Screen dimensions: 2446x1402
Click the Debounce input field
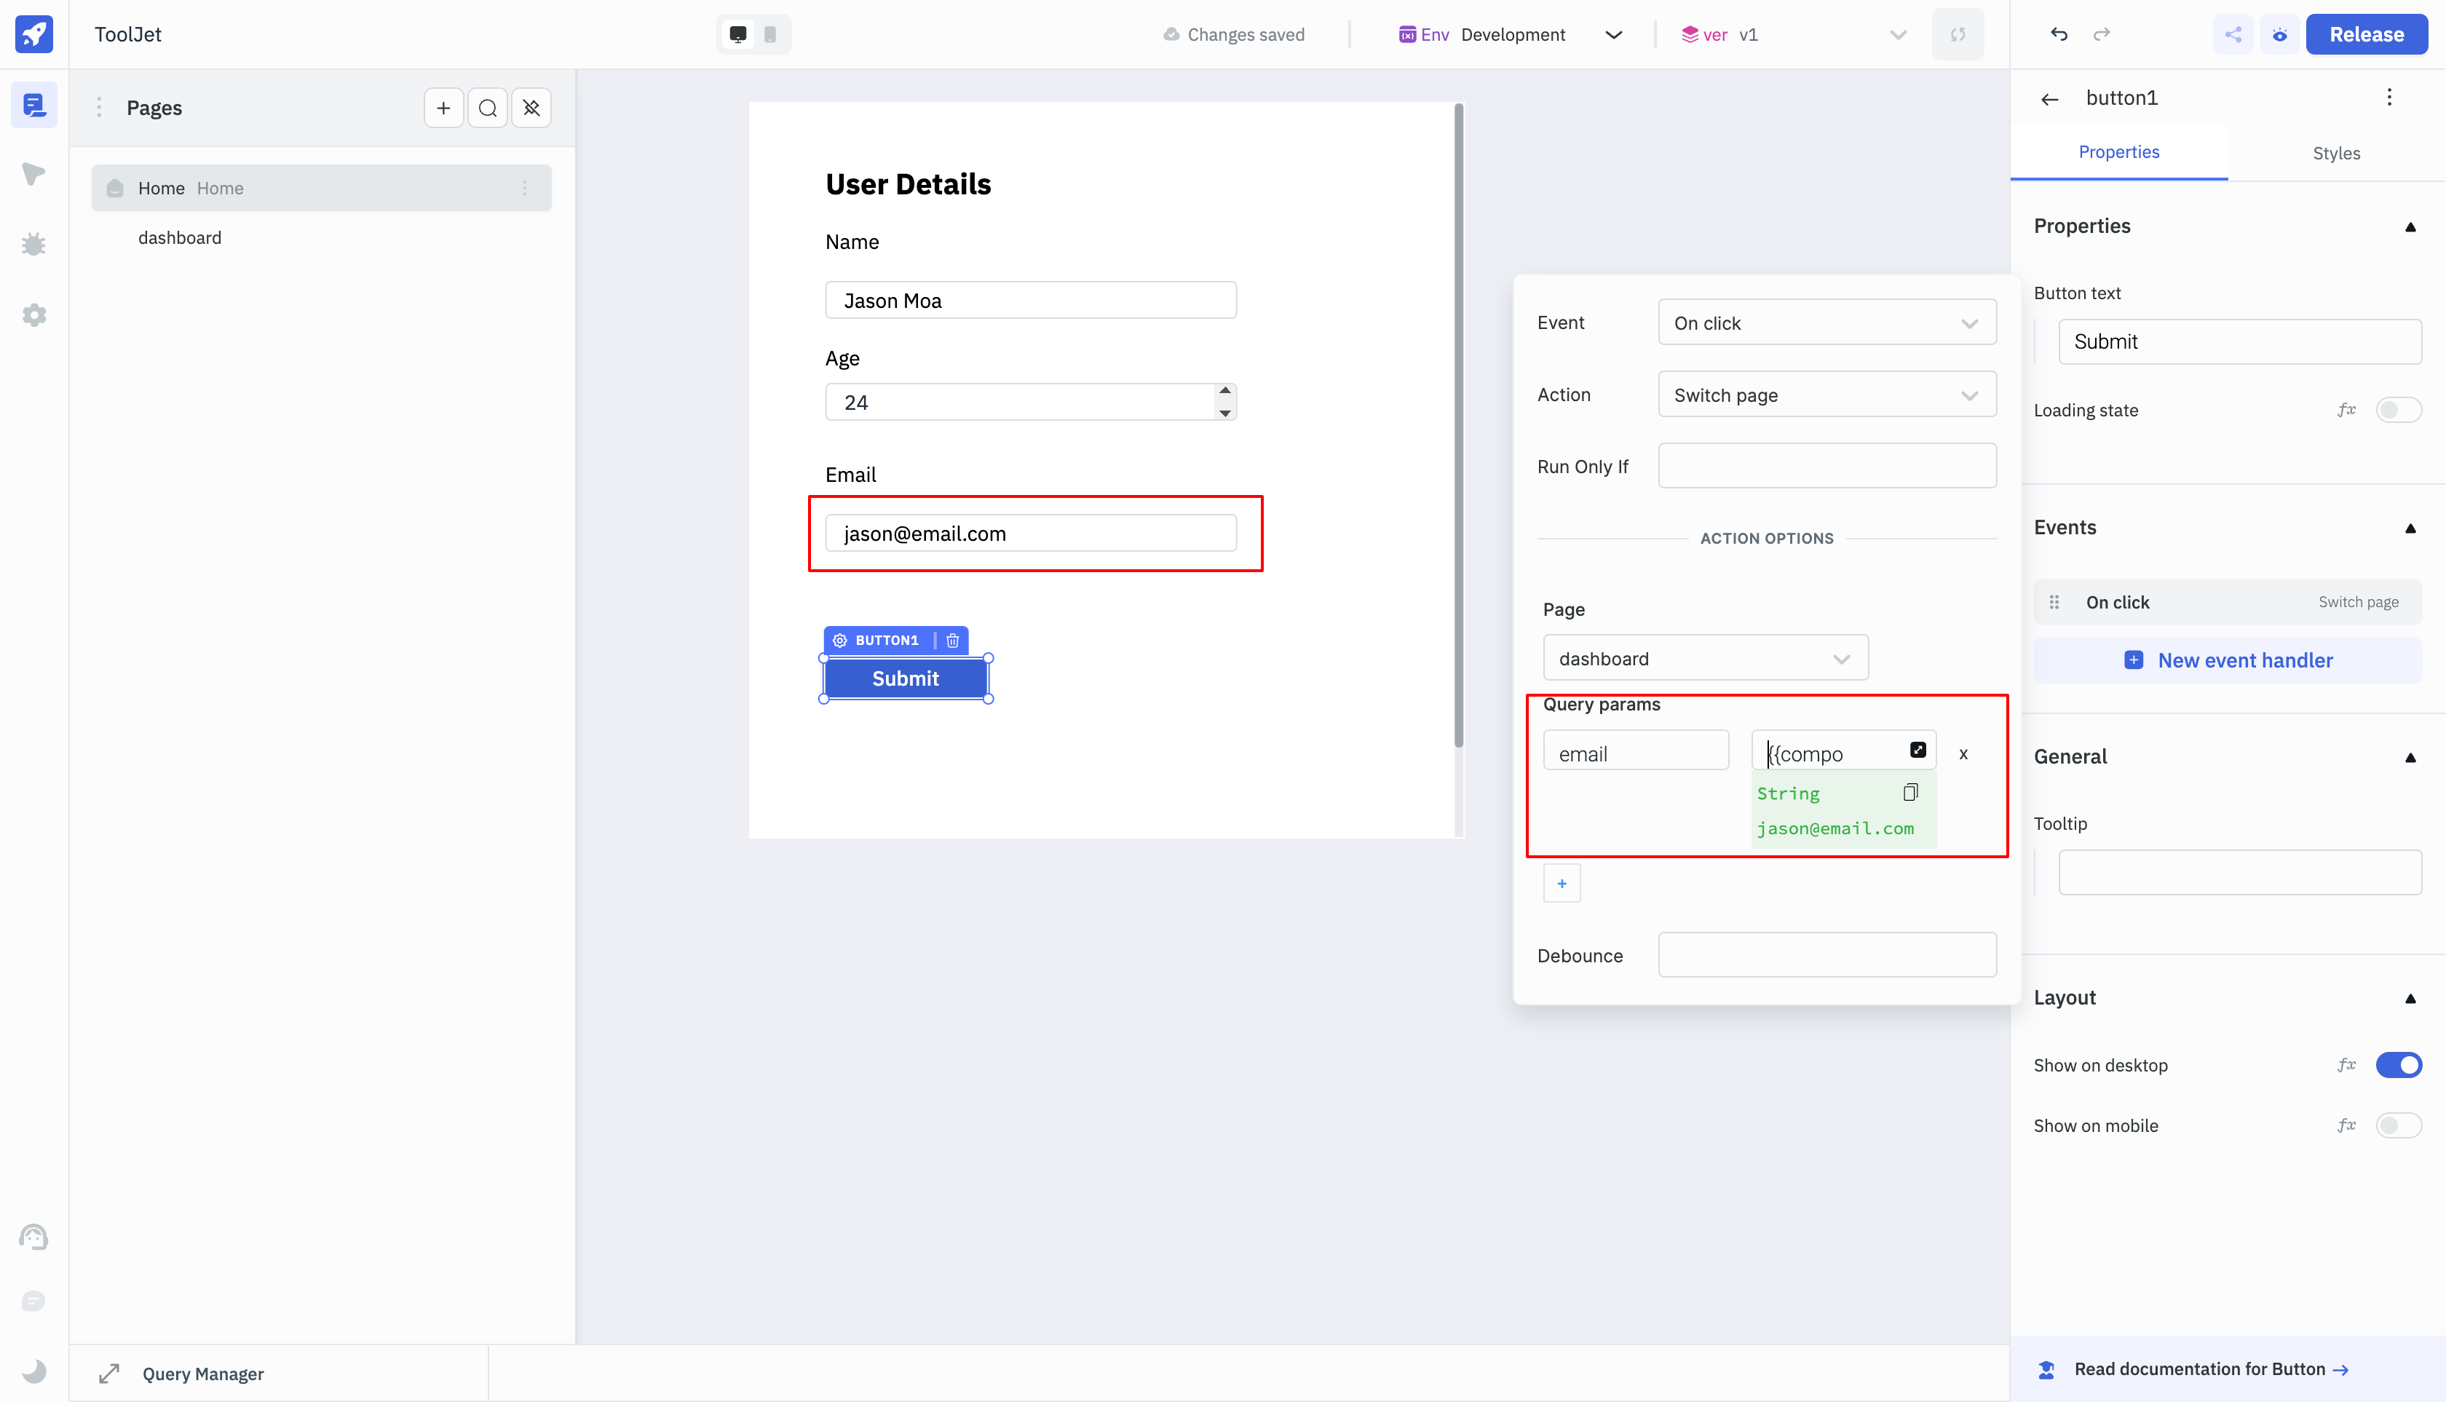coord(1826,955)
